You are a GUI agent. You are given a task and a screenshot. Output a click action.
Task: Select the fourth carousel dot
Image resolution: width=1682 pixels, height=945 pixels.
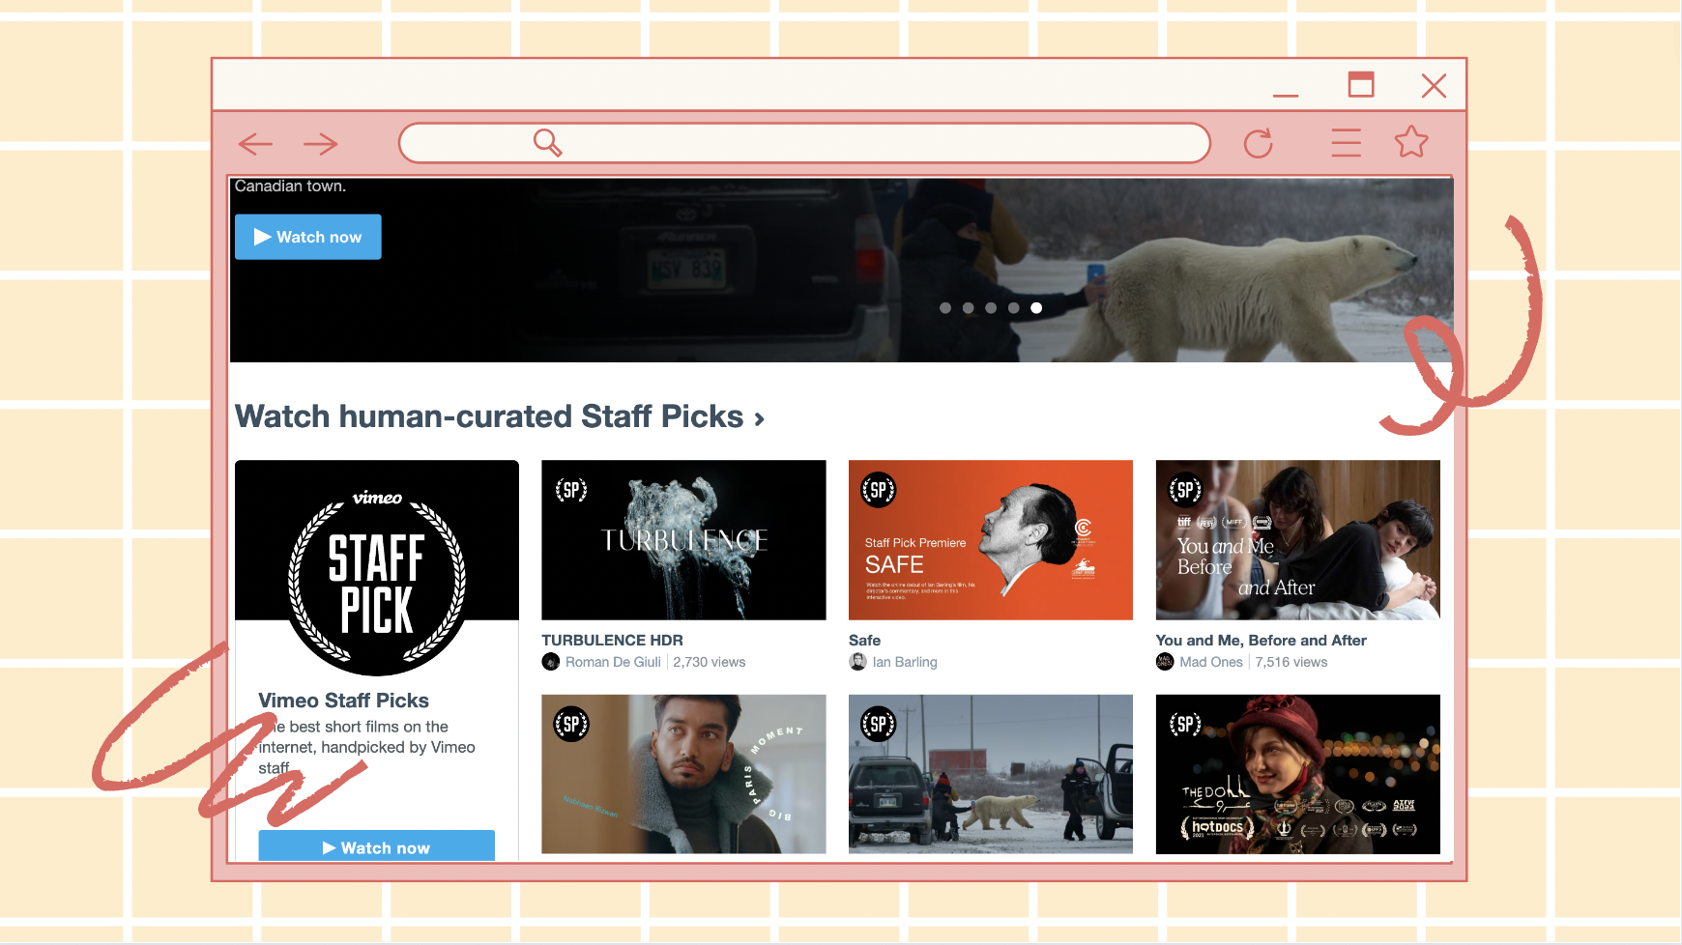coord(1013,308)
